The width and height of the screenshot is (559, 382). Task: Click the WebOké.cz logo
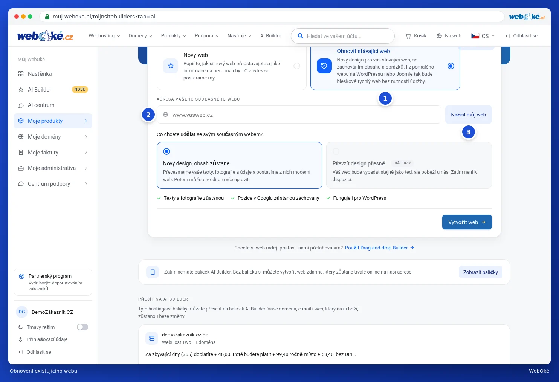pyautogui.click(x=45, y=36)
